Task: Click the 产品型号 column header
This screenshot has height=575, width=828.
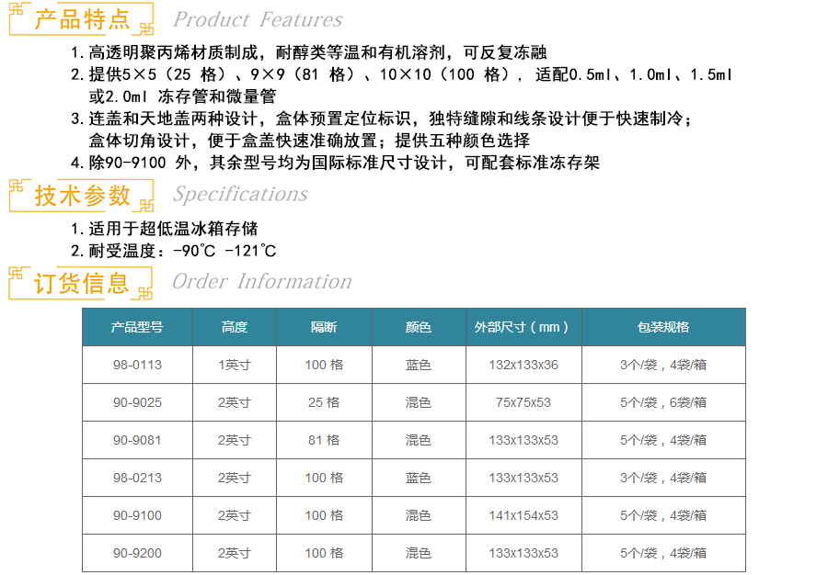Action: tap(137, 327)
